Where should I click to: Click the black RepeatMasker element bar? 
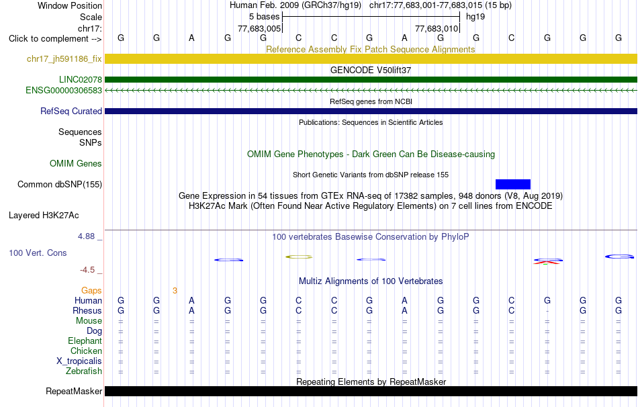371,391
